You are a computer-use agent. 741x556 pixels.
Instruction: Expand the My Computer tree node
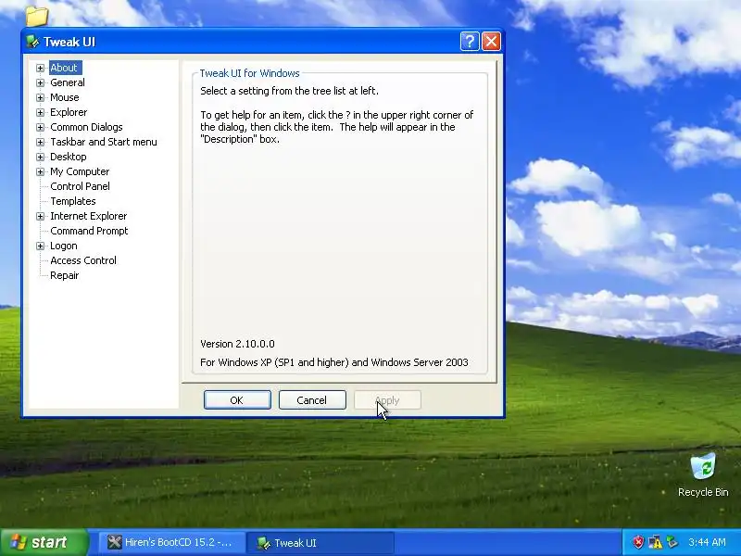(x=40, y=171)
